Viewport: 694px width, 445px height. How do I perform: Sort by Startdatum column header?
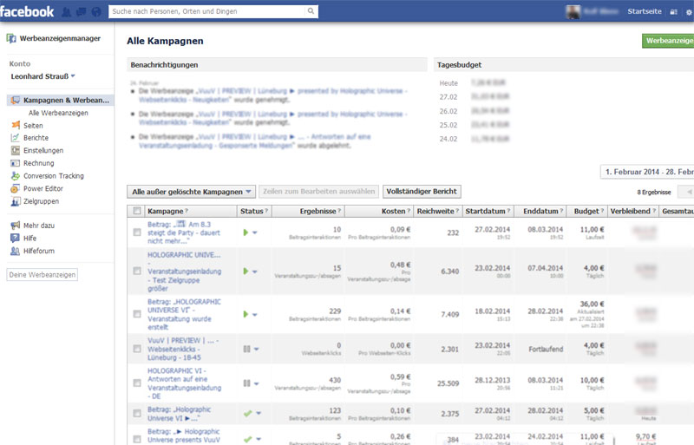pos(485,211)
